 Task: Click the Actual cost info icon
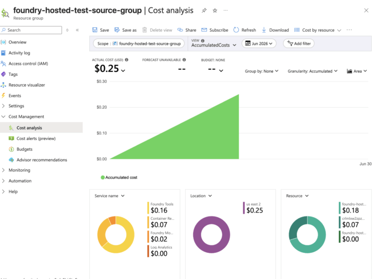pos(127,60)
